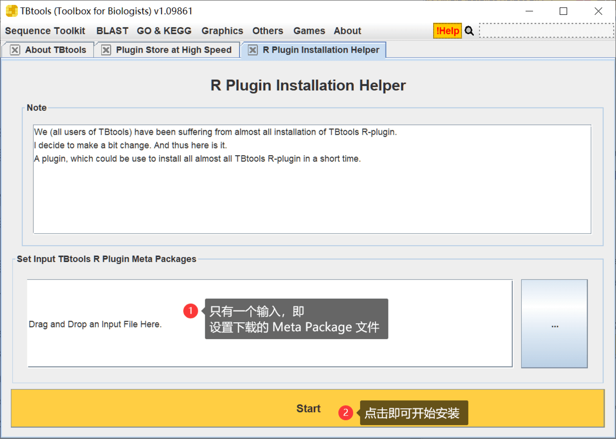Focus the search box beside the magnifier

[x=546, y=30]
